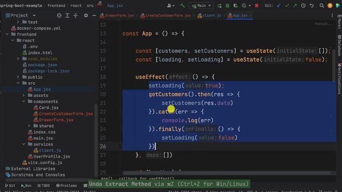Open Scratches and Consoles node
The height and width of the screenshot is (192, 342).
(38, 174)
